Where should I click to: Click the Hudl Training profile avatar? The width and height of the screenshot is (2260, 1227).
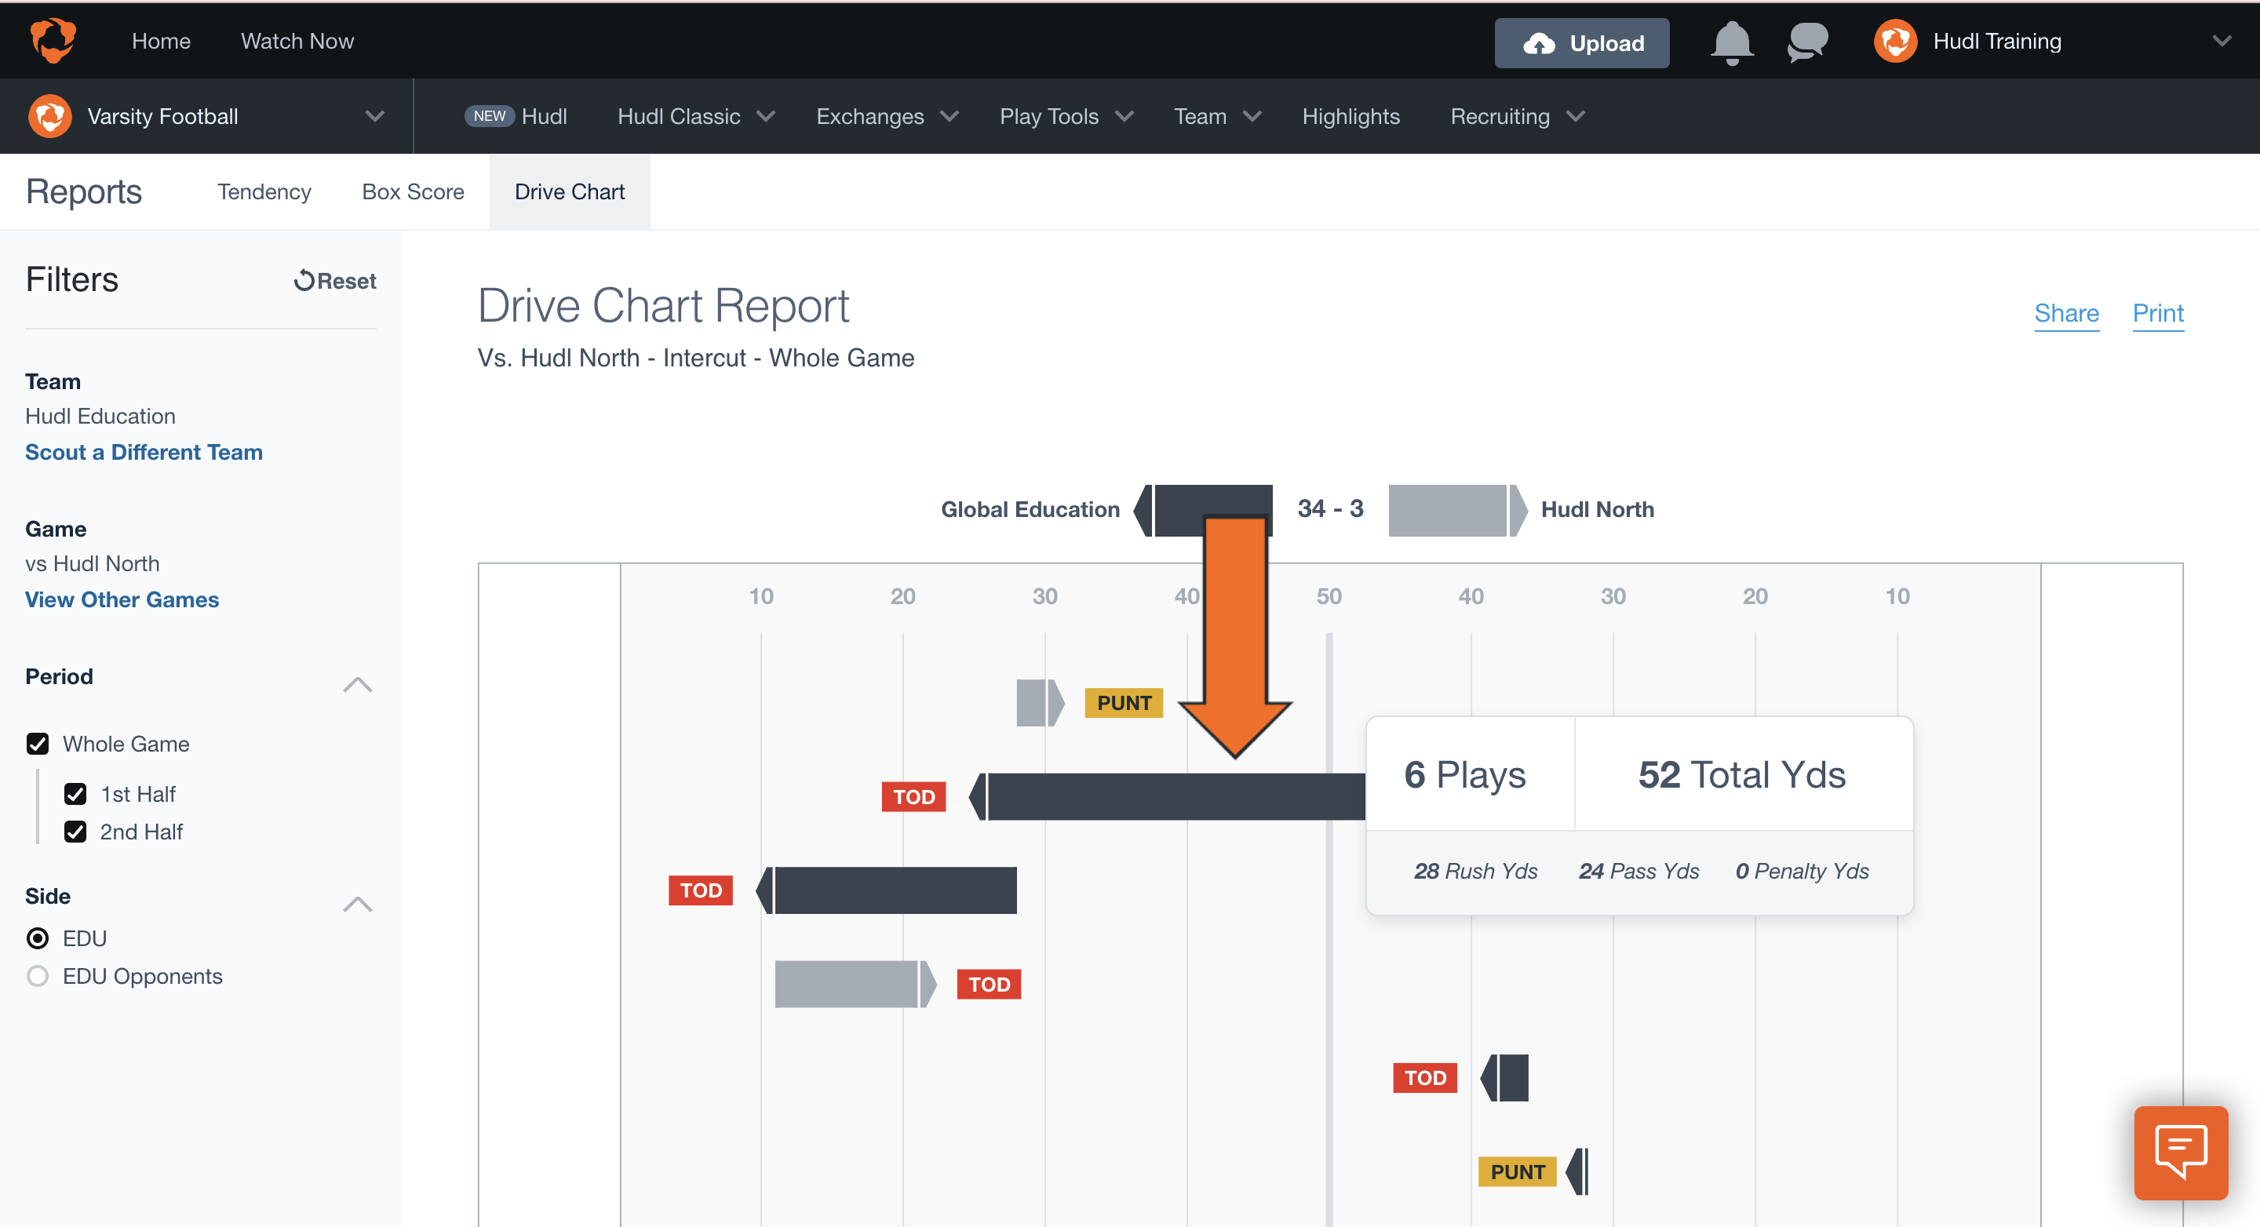1895,42
